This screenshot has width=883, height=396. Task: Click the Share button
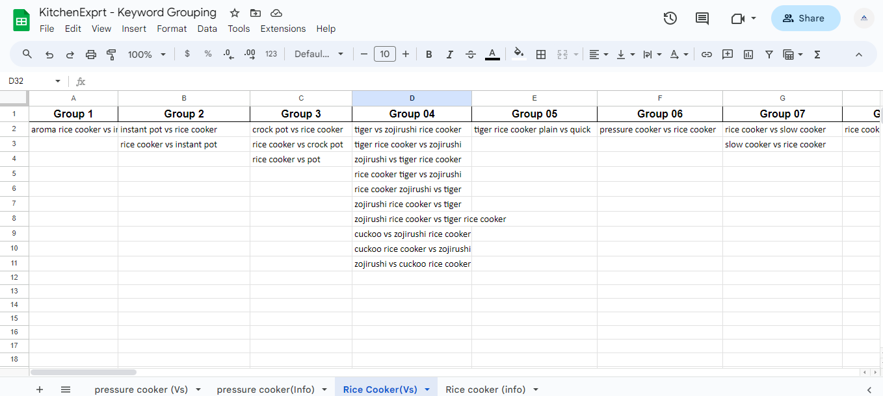click(805, 18)
